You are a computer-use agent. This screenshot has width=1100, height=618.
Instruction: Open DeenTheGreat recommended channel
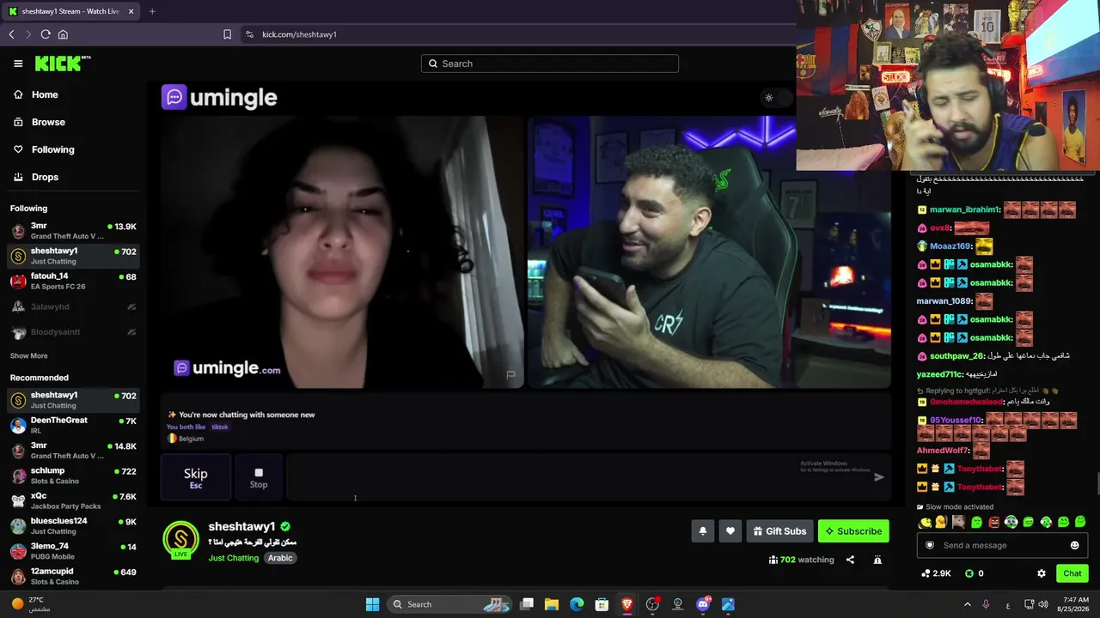pyautogui.click(x=73, y=425)
